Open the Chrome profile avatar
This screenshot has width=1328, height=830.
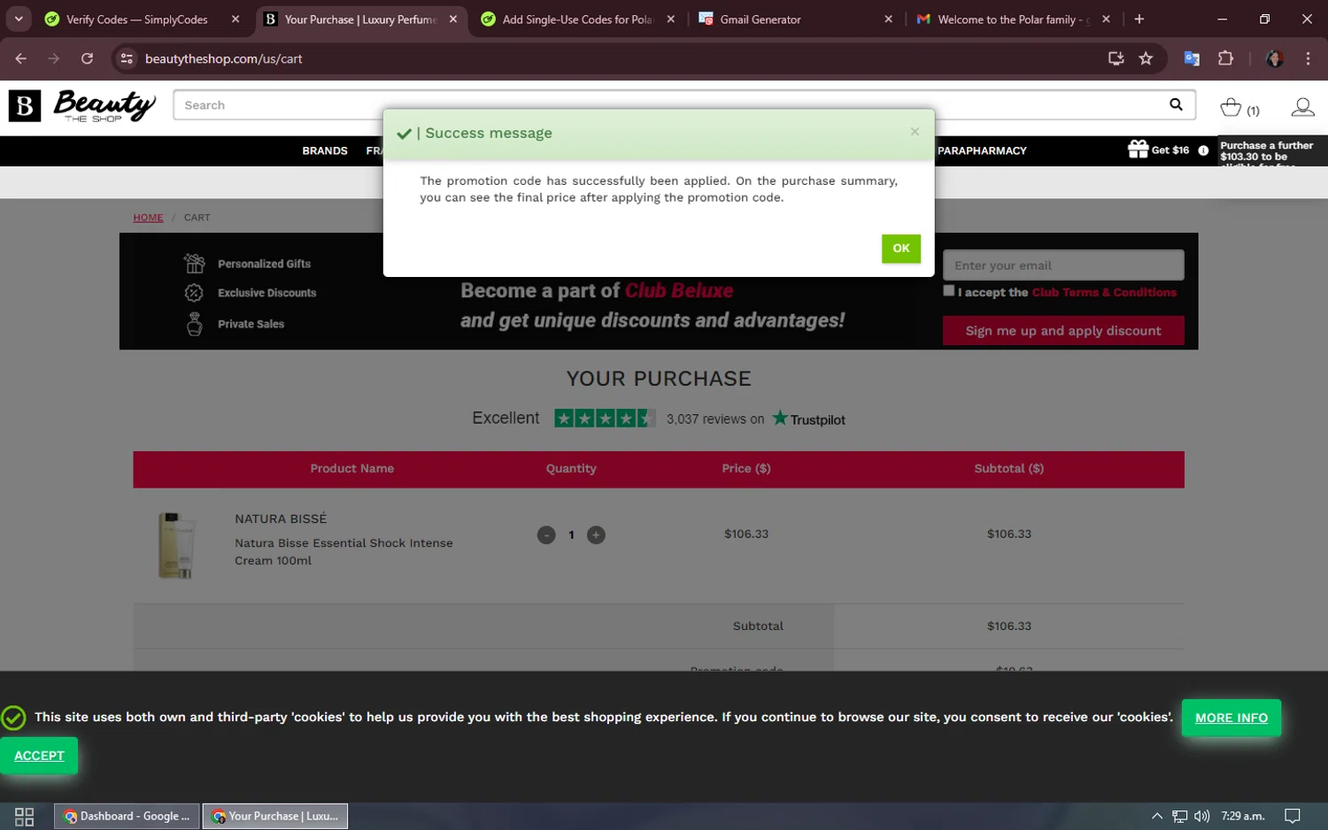pyautogui.click(x=1275, y=58)
